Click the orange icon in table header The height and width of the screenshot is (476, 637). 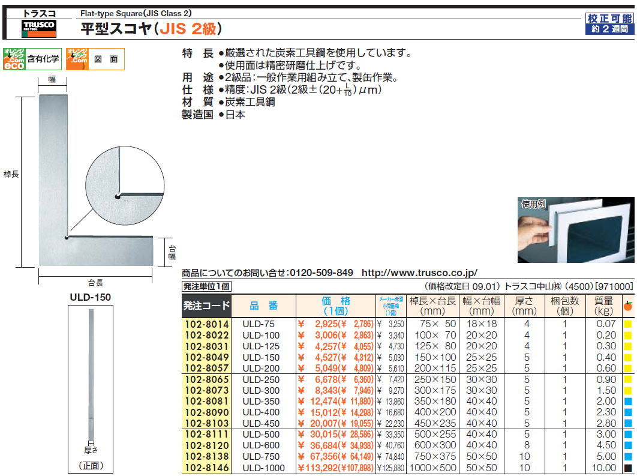[x=628, y=306]
